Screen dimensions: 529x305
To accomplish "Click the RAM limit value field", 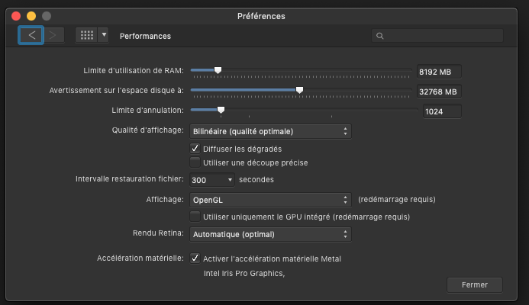I will 440,72.
